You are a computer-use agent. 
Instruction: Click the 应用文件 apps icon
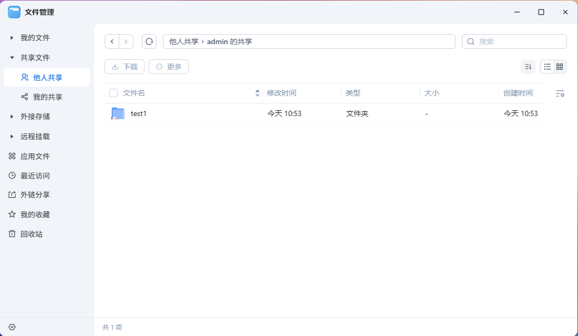[x=12, y=156]
